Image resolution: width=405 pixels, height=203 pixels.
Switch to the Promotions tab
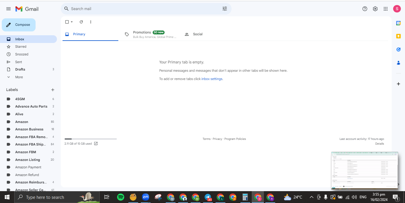pyautogui.click(x=150, y=34)
